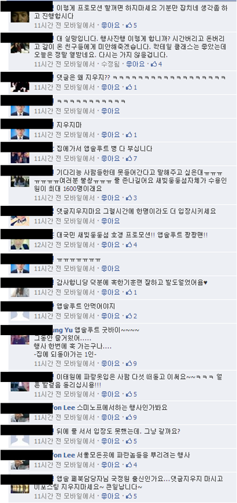Like the '집에가서 앱솔루트 병 다 부십니다' comment
237x503 pixels.
pos(110,158)
